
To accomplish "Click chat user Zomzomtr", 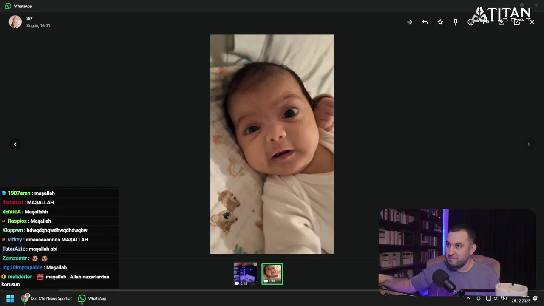I will (15, 258).
